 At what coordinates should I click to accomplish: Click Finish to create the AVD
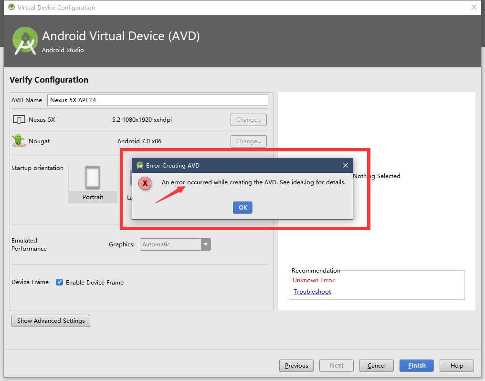417,366
